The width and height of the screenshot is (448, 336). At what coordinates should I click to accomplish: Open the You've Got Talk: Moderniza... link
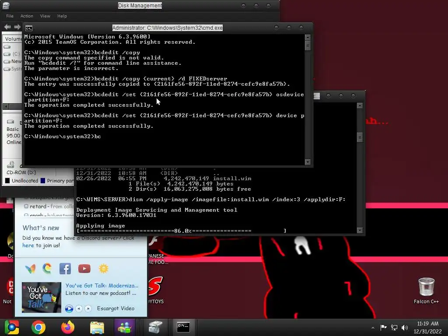pyautogui.click(x=101, y=285)
